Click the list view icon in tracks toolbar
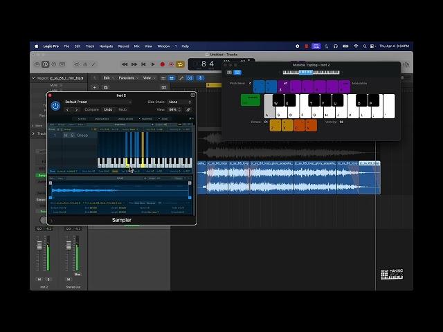This screenshot has width=443, height=332. [163, 78]
